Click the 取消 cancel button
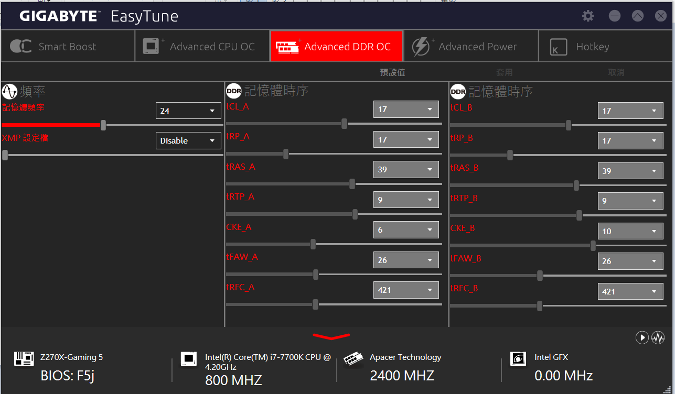The width and height of the screenshot is (675, 394). point(616,72)
